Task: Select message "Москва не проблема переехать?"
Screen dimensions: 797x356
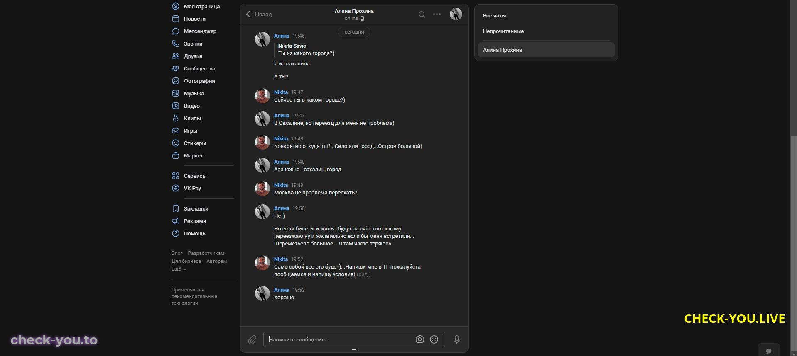Action: tap(316, 193)
